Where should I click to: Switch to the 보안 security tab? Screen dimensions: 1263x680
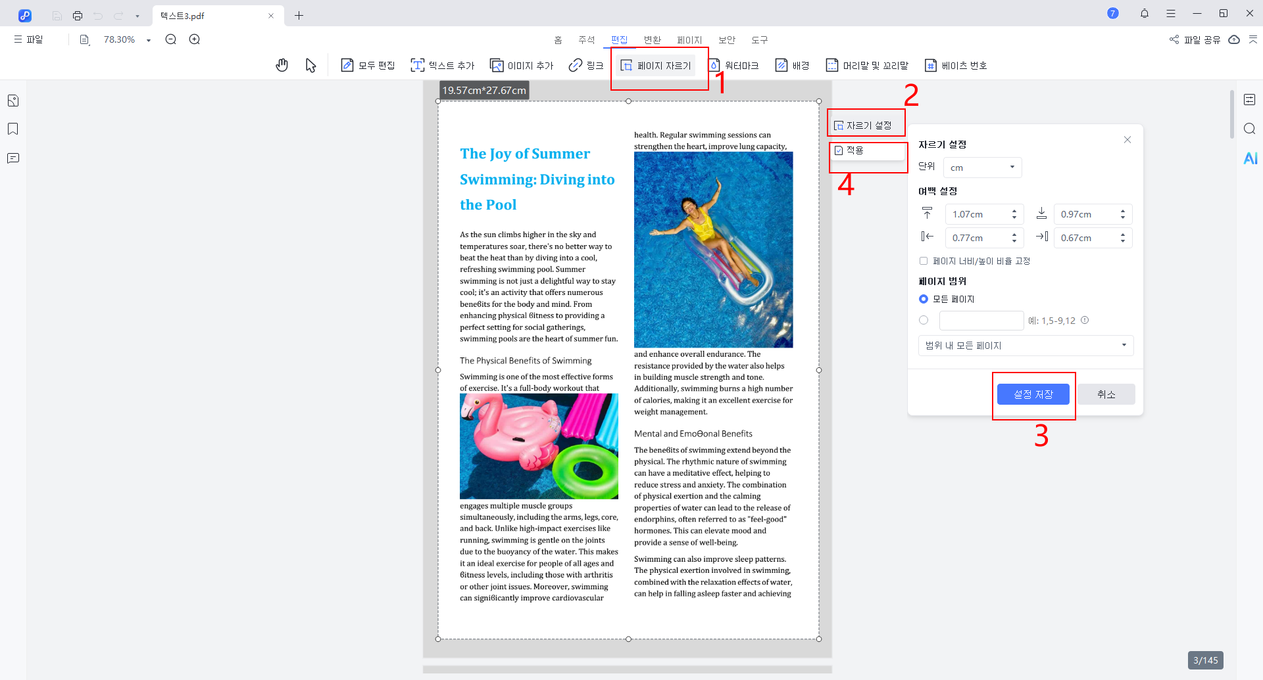point(727,40)
